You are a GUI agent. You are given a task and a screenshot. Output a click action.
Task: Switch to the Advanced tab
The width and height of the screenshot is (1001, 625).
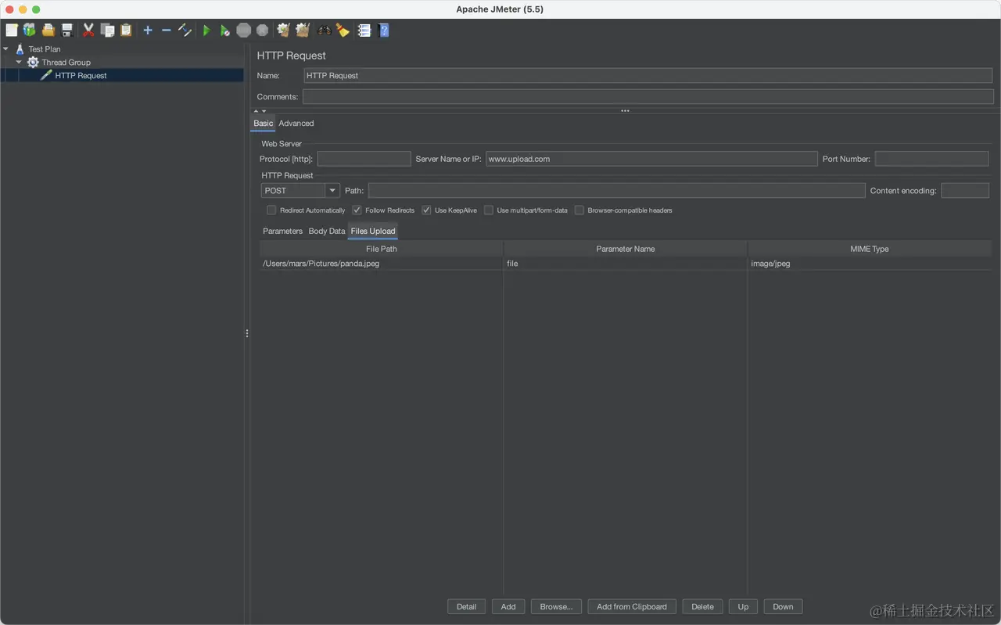coord(296,124)
